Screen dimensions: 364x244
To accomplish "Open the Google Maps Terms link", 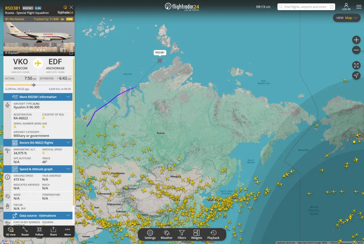I will (x=360, y=243).
